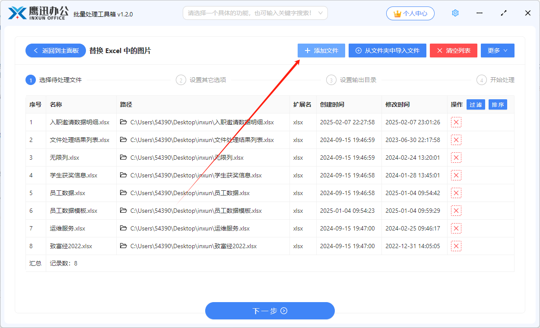The image size is (540, 328).
Task: Open the folder icon for 运维服务.xlsx
Action: pos(123,228)
